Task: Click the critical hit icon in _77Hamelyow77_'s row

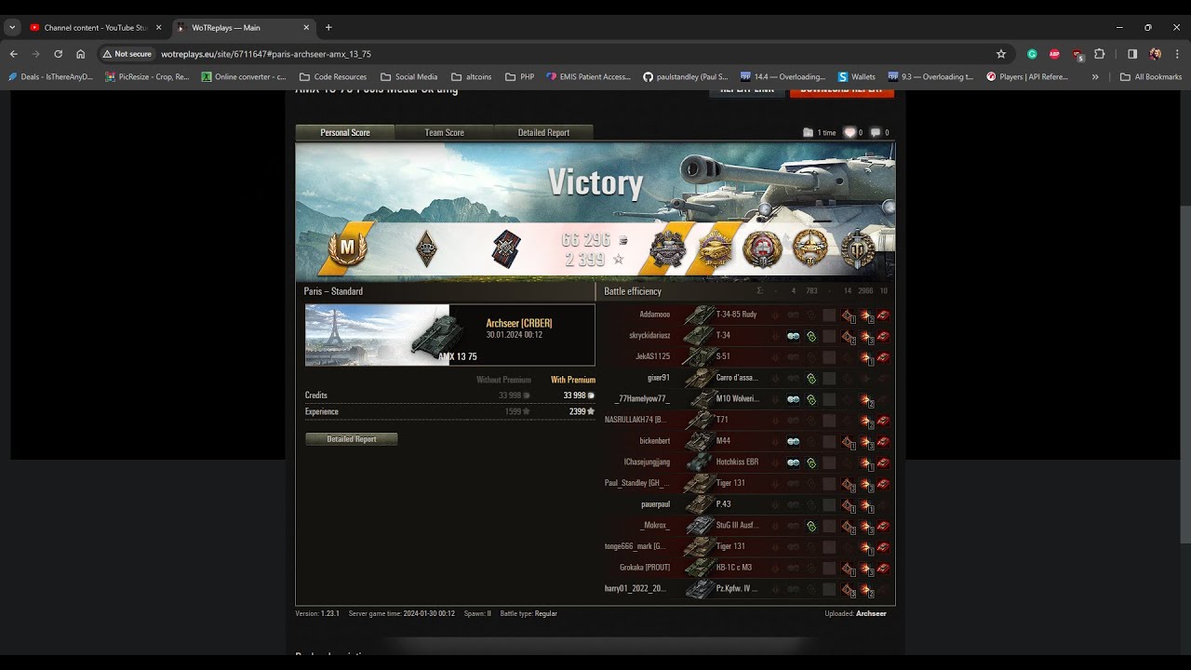Action: 866,399
